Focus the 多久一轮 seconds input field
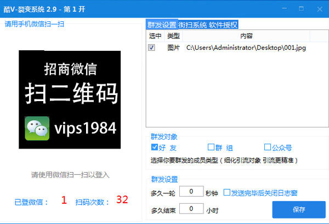Viewport: 329px width, 224px height. [x=191, y=191]
